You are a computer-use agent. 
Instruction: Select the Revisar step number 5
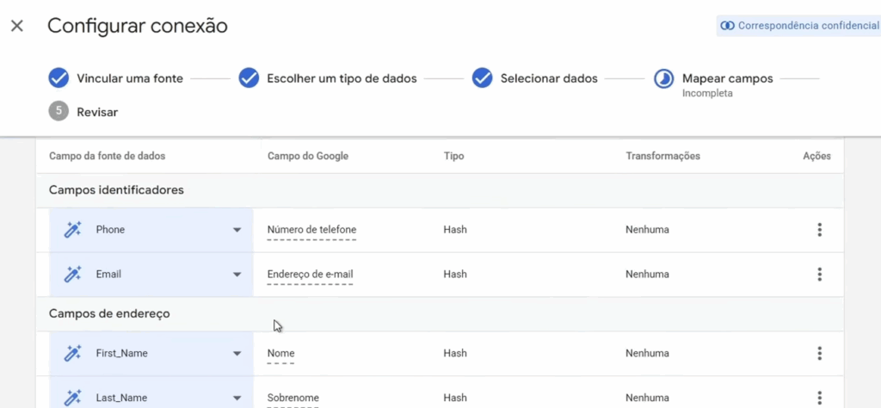click(59, 111)
